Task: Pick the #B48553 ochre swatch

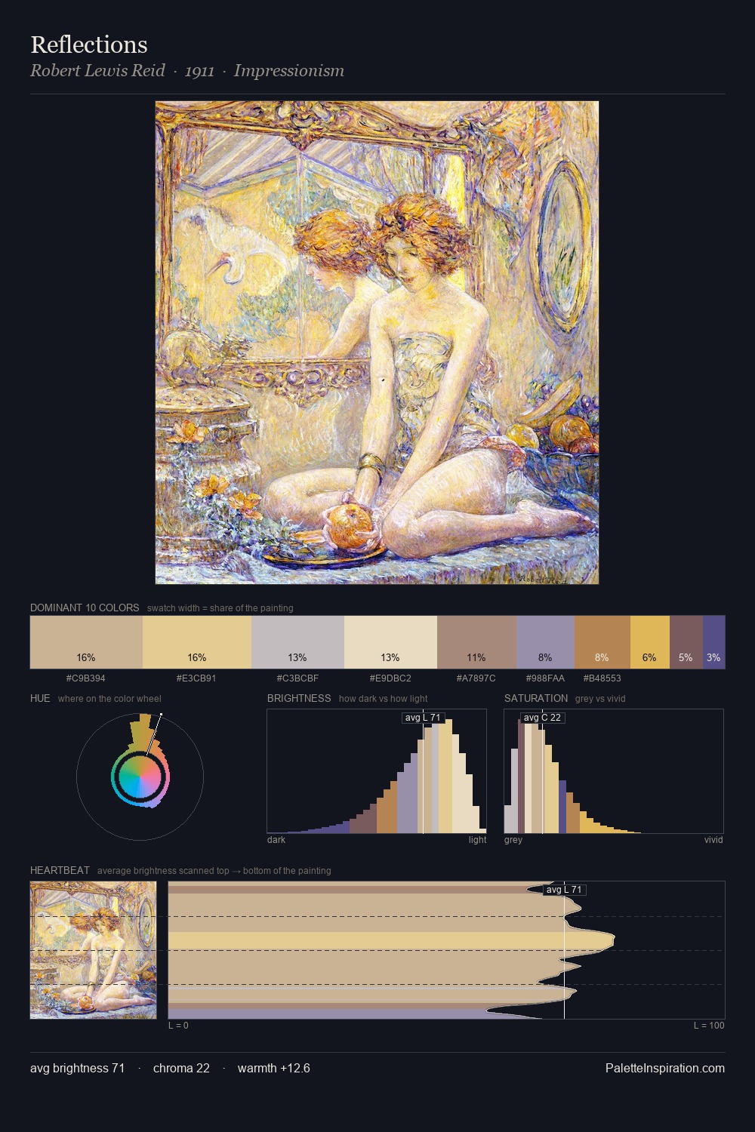Action: 602,642
